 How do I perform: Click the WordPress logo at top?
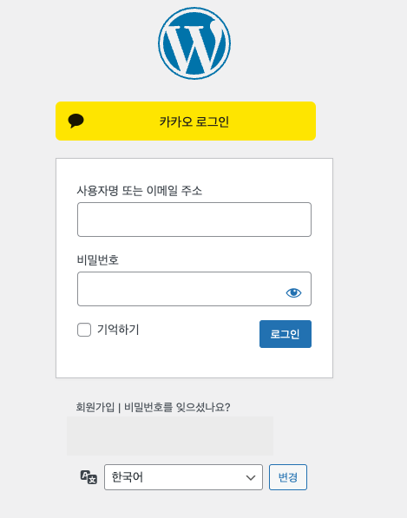[194, 43]
